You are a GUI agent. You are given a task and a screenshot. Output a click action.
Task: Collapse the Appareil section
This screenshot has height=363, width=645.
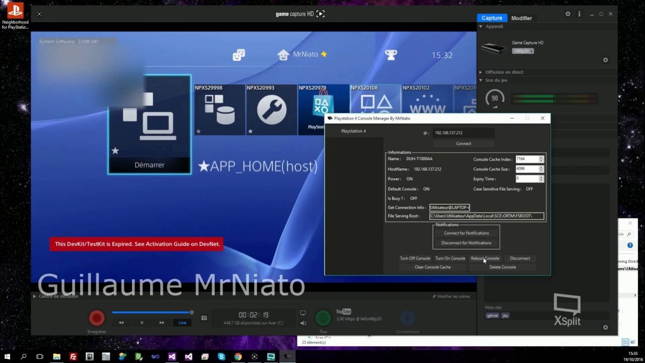pos(481,26)
